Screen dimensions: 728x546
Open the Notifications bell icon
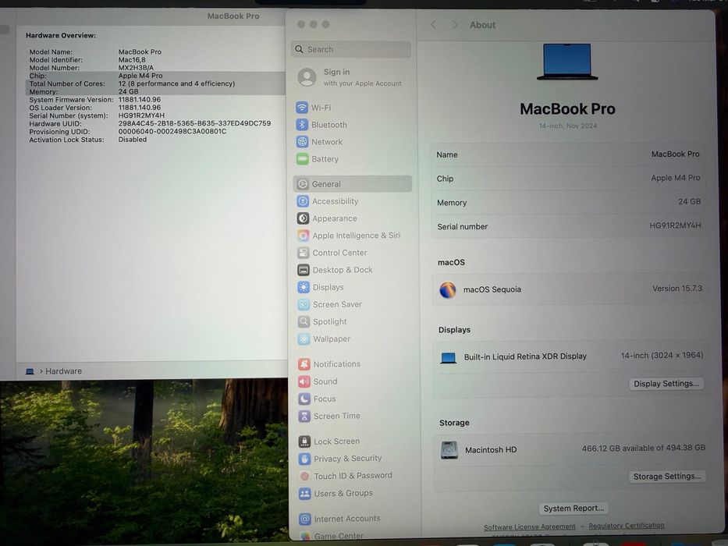click(304, 364)
